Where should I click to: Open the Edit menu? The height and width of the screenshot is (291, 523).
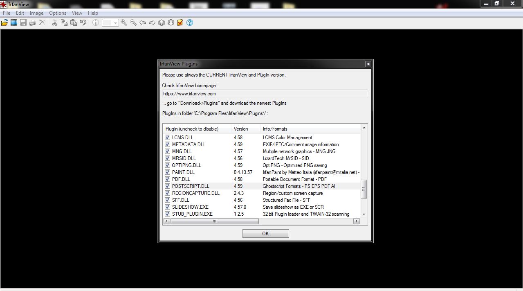20,13
